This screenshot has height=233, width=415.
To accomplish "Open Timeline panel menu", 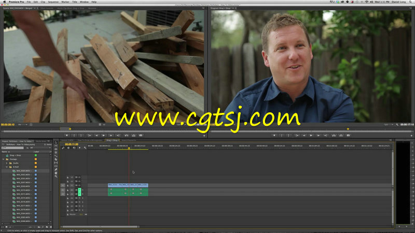I will 391,140.
